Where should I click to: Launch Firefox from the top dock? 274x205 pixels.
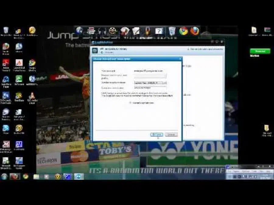195,31
